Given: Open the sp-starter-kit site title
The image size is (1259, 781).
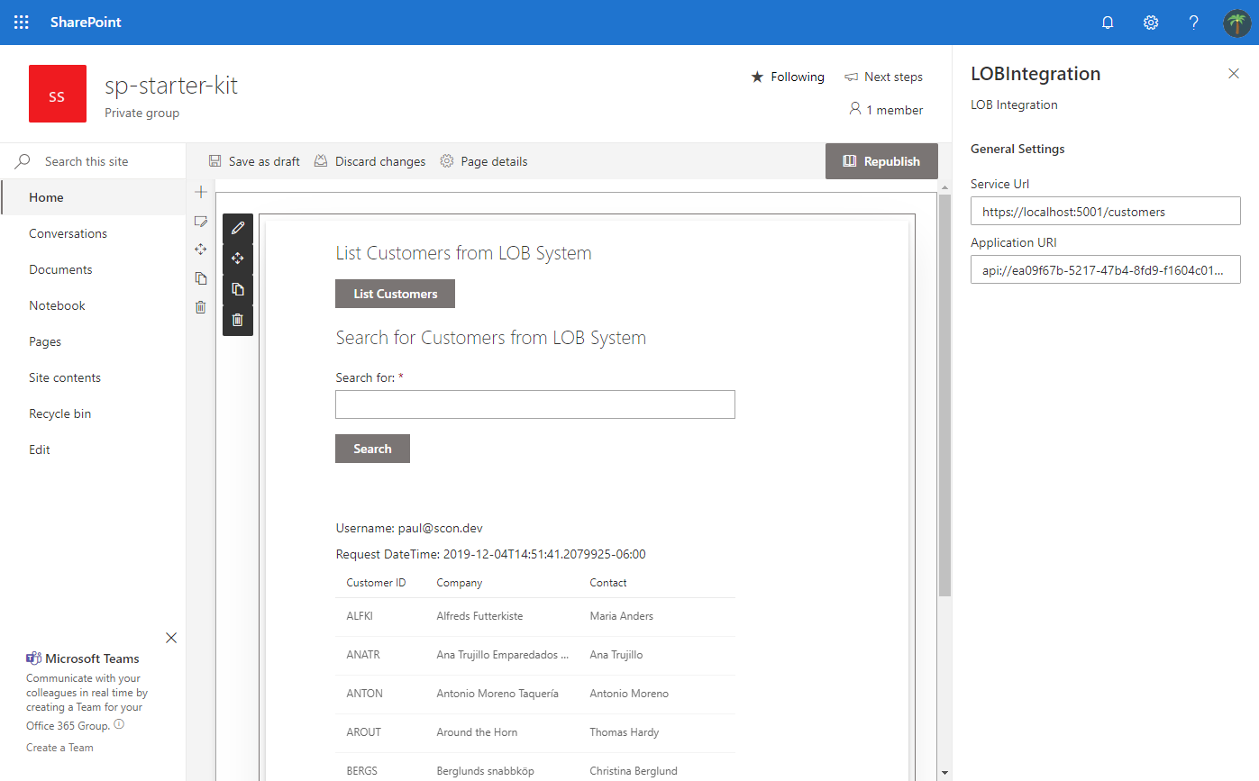Looking at the screenshot, I should 171,86.
